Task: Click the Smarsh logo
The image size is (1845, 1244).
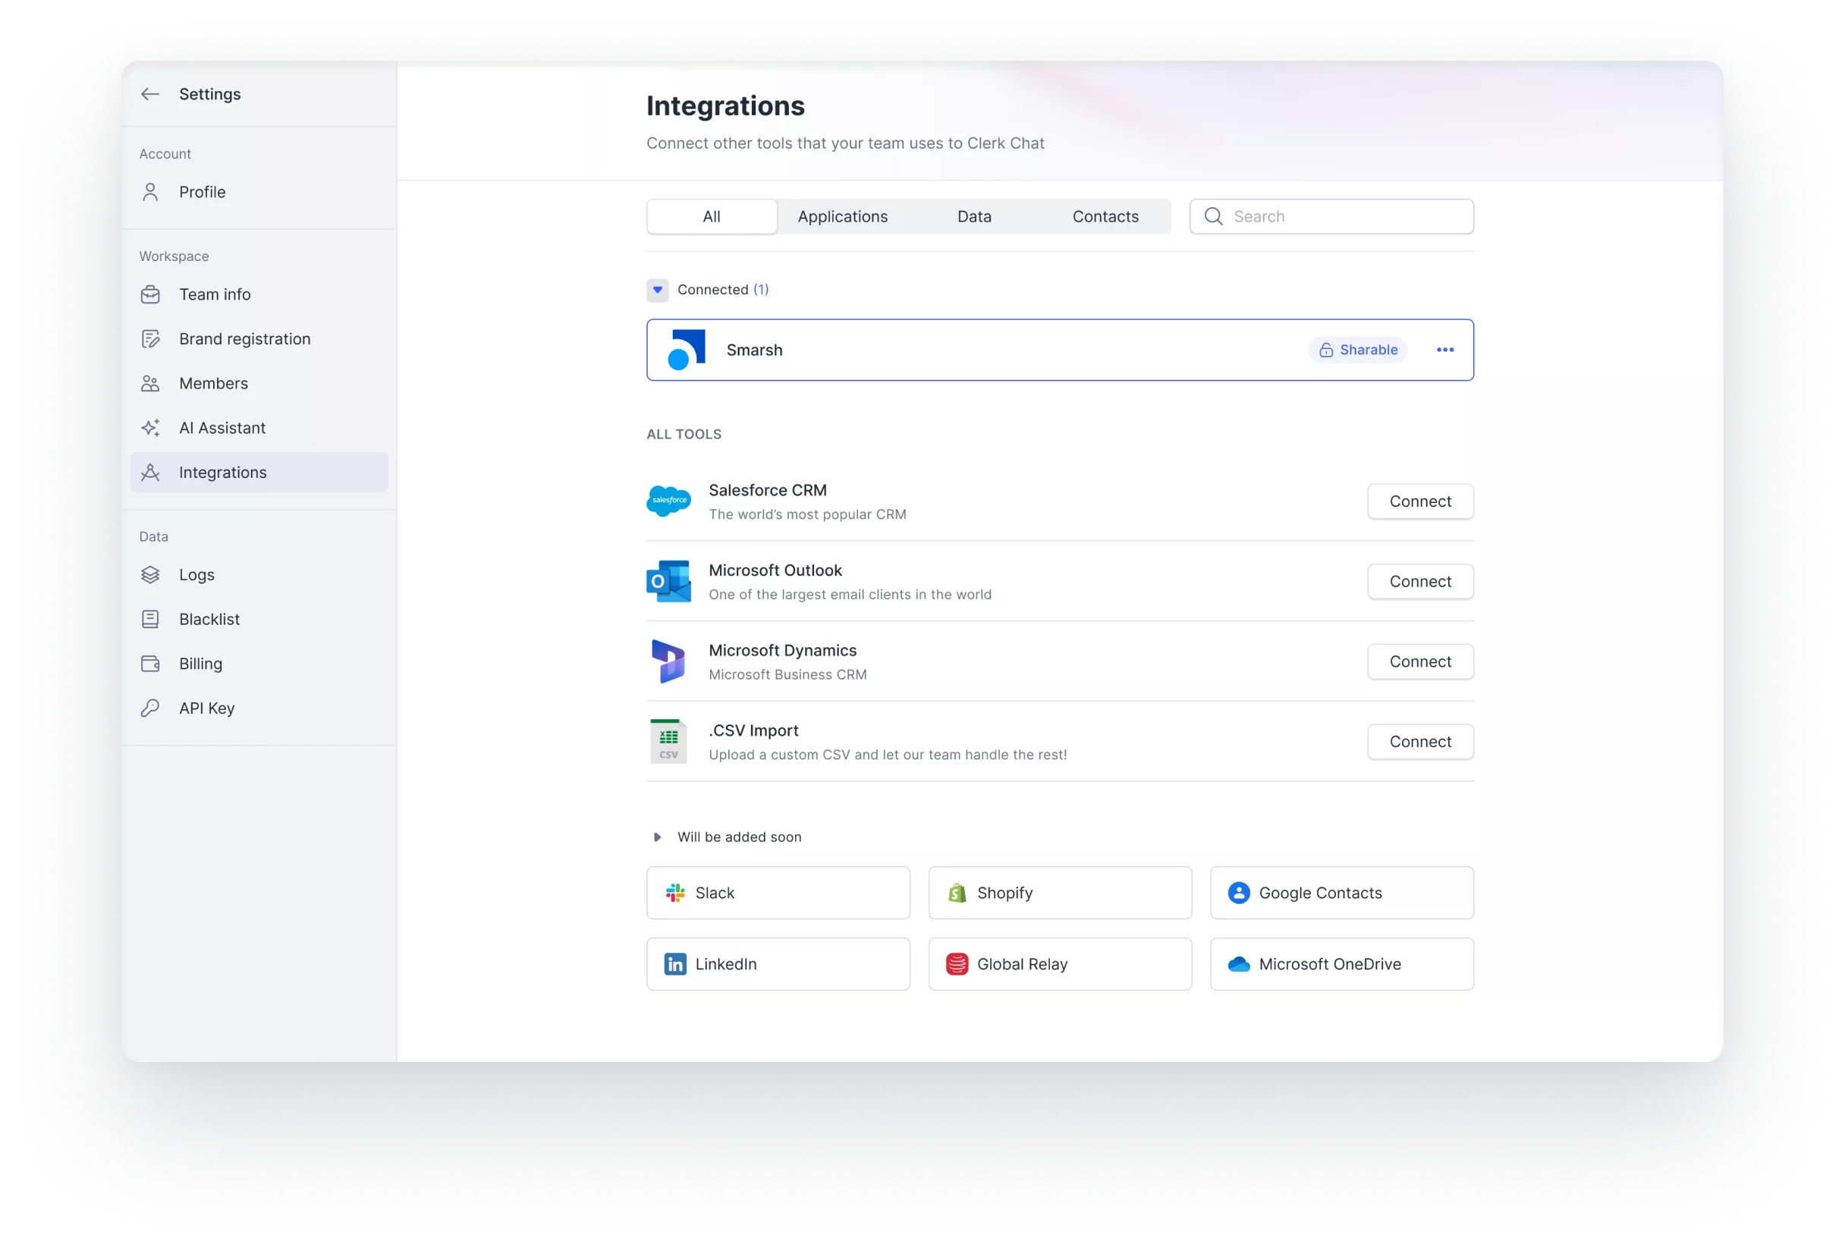Action: point(687,350)
